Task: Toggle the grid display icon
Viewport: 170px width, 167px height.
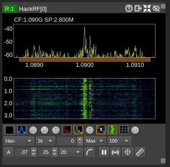Action: tap(124, 130)
